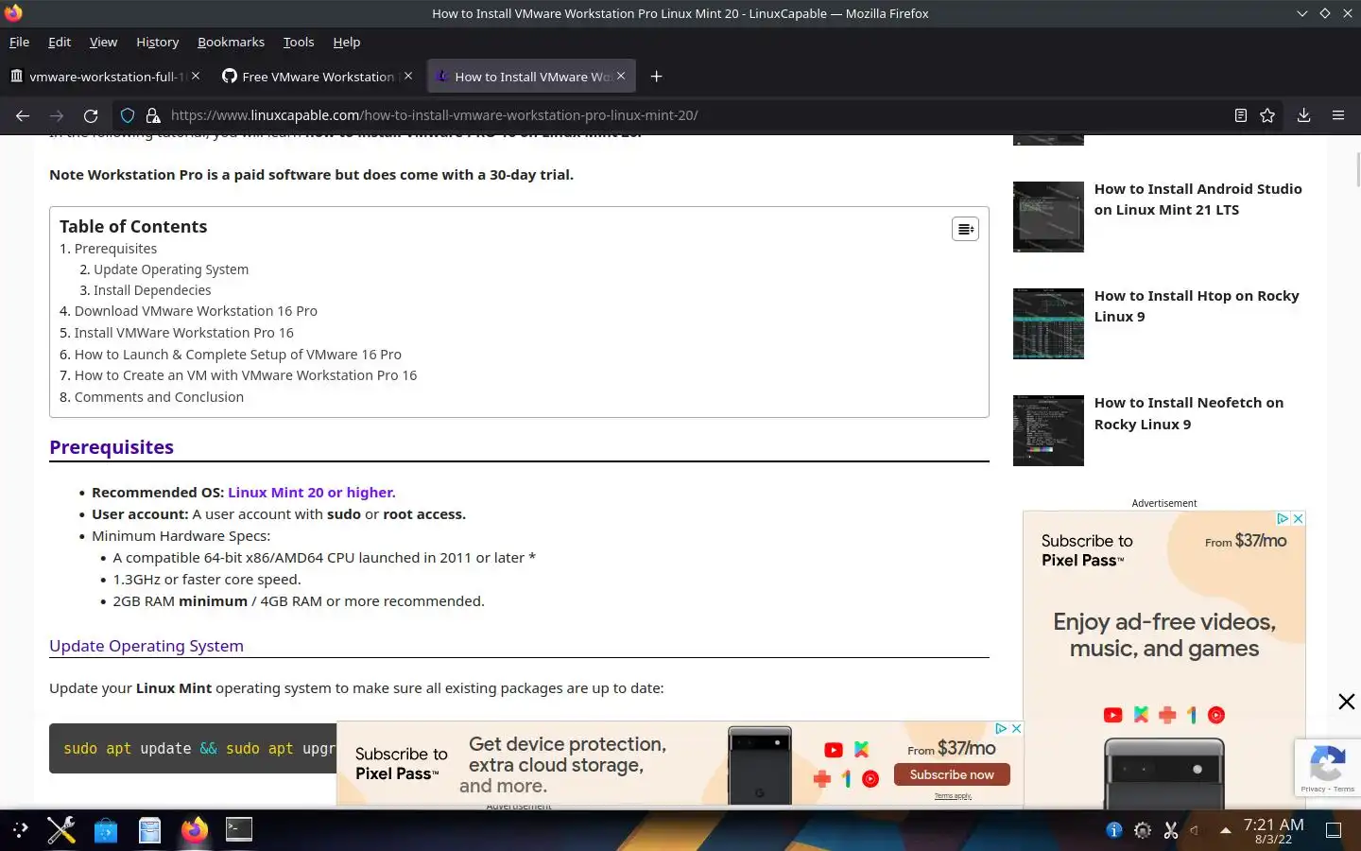
Task: Open the Linux Mint 20 or higher link
Action: [311, 493]
